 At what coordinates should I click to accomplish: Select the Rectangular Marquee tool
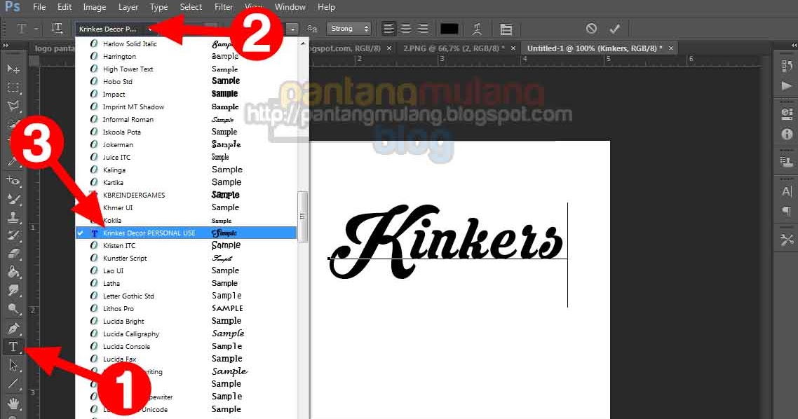(13, 88)
